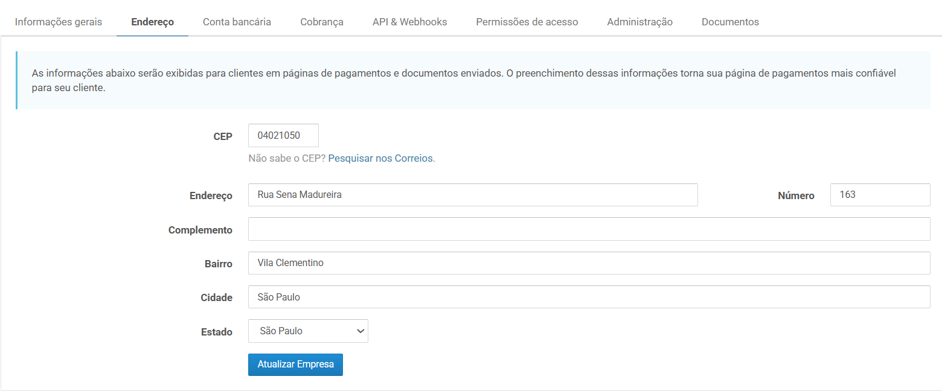Go to the Cobrança tab
Viewport: 942px width, 391px height.
pos(322,22)
